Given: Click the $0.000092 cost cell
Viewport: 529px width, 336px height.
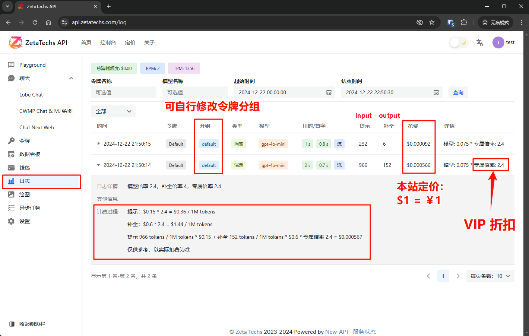Looking at the screenshot, I should pyautogui.click(x=419, y=144).
